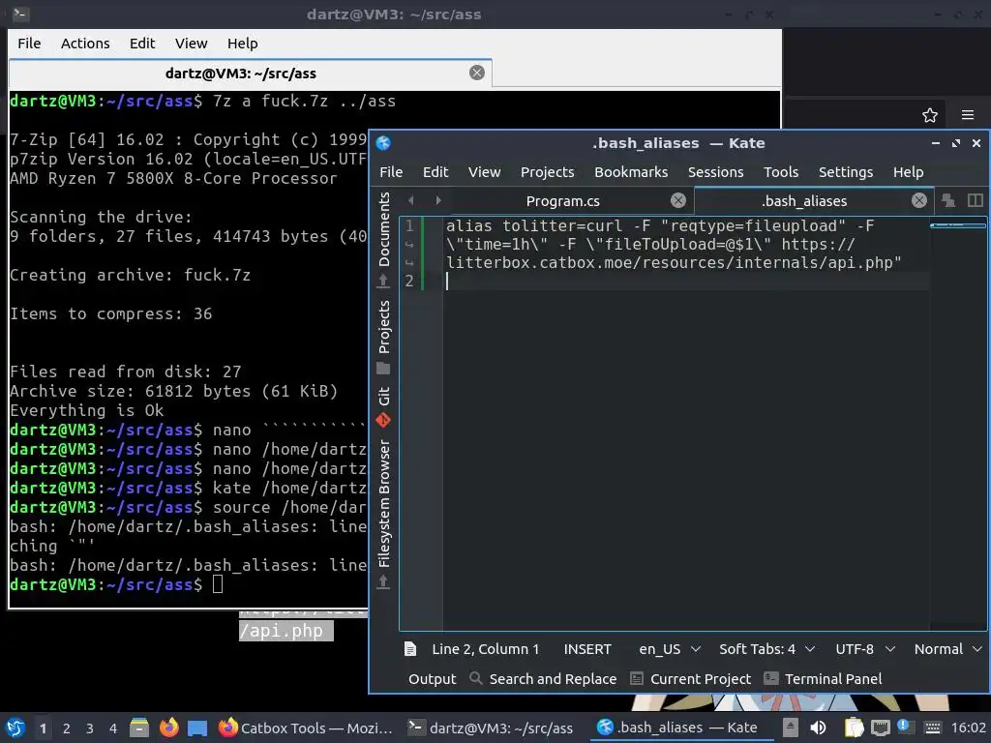Click the notification tray icon with badge

tap(903, 727)
